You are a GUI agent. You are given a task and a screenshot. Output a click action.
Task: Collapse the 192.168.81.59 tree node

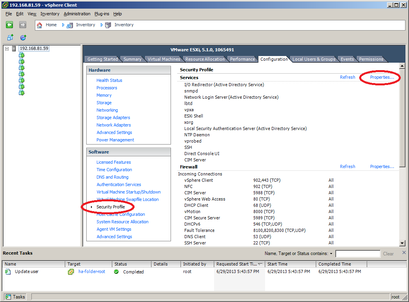click(7, 49)
